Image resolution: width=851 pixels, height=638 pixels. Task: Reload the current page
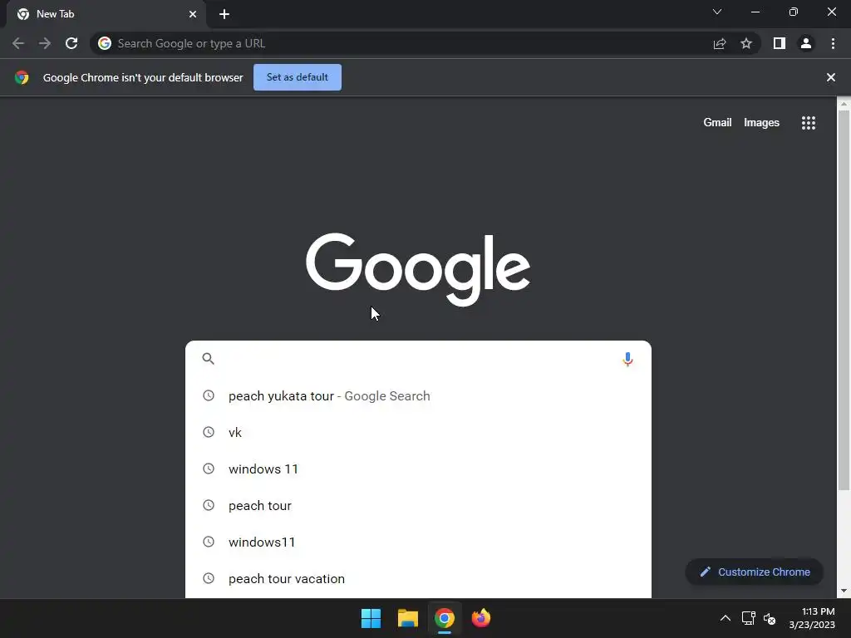click(71, 43)
